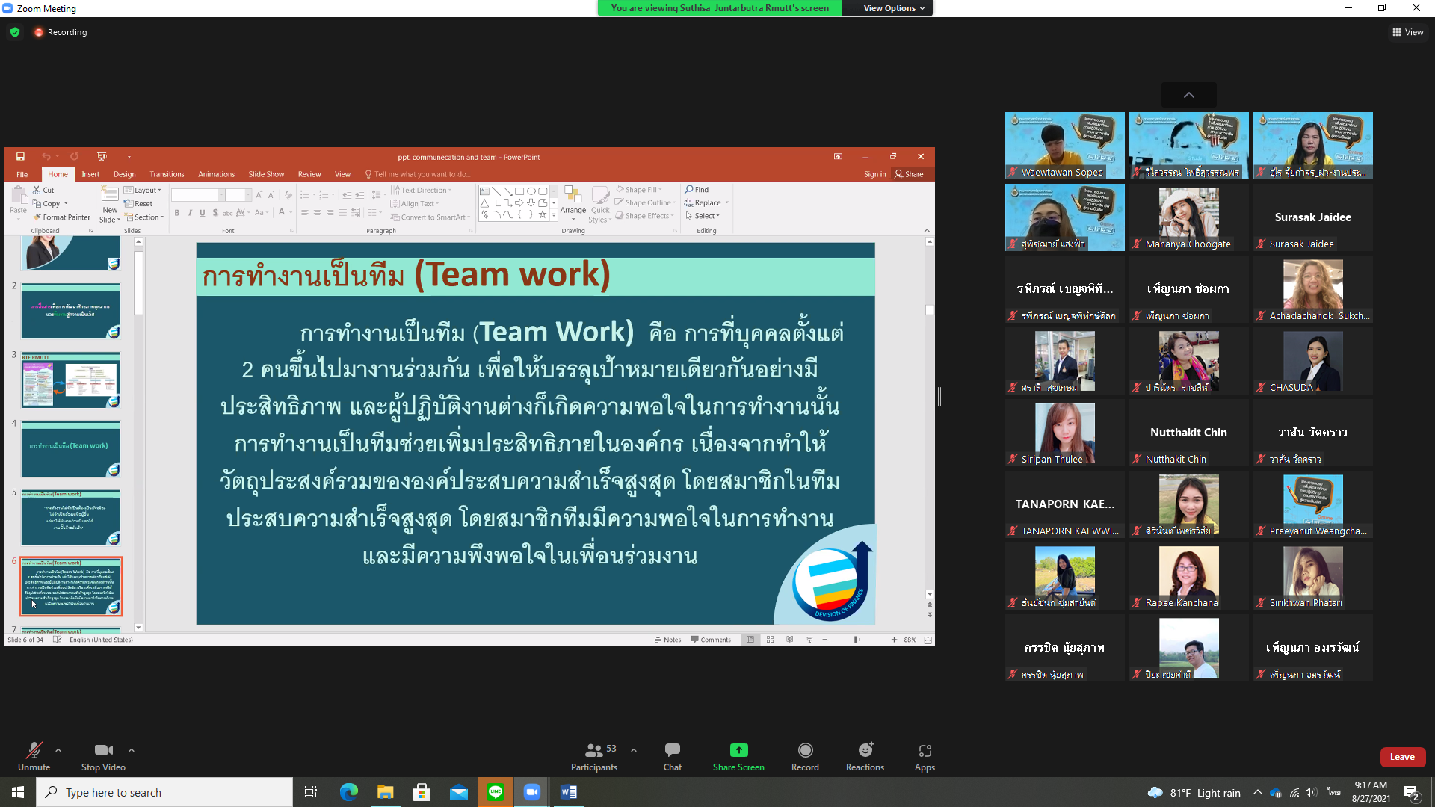The image size is (1435, 807).
Task: Click the Save icon in PowerPoint title bar
Action: pos(20,157)
